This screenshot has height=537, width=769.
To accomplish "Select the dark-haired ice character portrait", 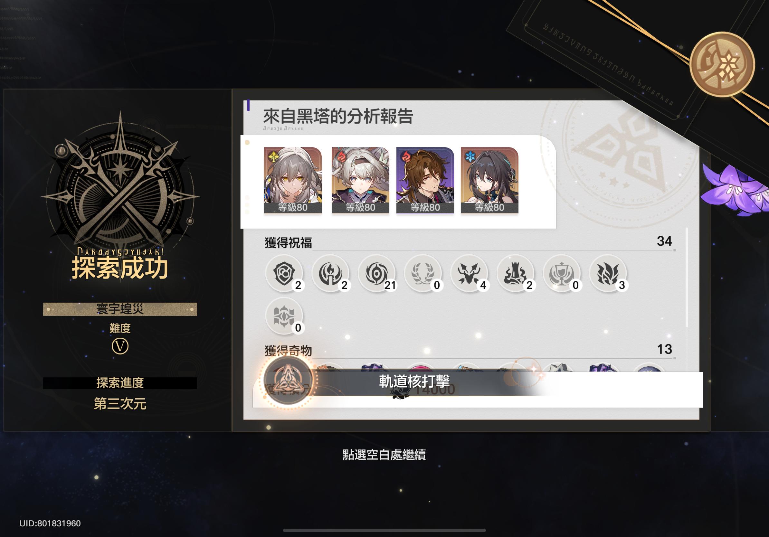I will [x=489, y=180].
